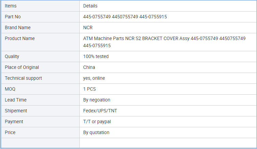
Task: Click the Fedex/UPS/TNT shipment value
Action: (100, 111)
